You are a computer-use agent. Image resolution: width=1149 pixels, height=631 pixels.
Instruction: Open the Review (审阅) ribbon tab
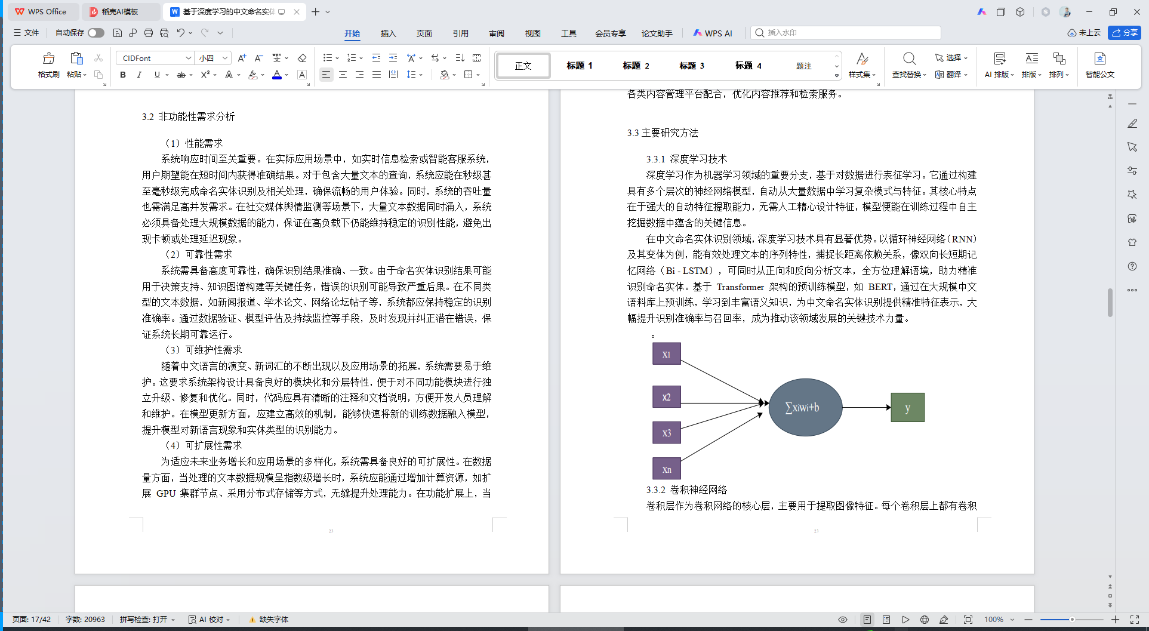[497, 33]
